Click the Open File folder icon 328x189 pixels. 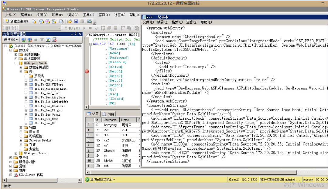click(x=70, y=21)
